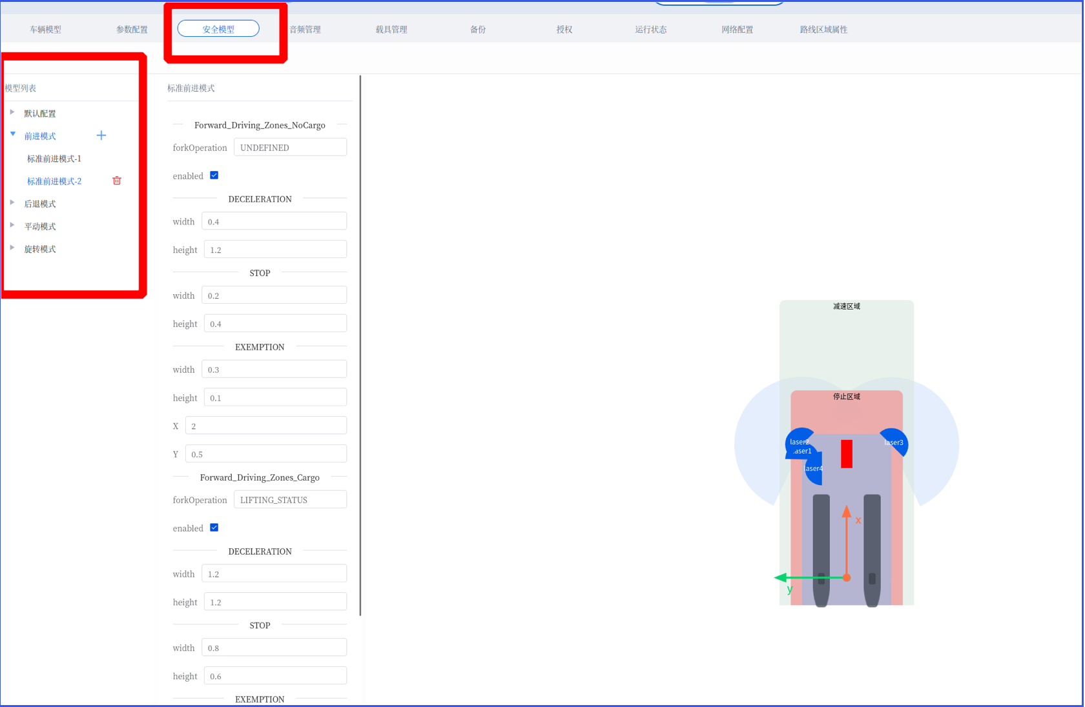Open the 载具管理 tab
The image size is (1085, 707).
(x=391, y=29)
